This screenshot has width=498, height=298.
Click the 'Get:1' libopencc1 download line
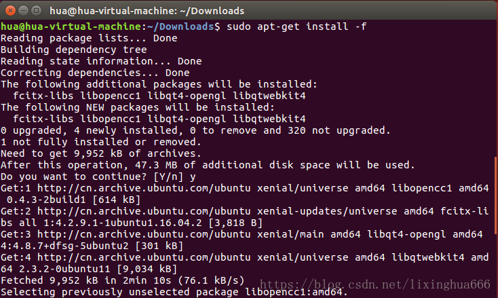[244, 188]
